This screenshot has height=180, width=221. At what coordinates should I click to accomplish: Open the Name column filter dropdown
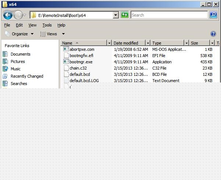pos(109,43)
